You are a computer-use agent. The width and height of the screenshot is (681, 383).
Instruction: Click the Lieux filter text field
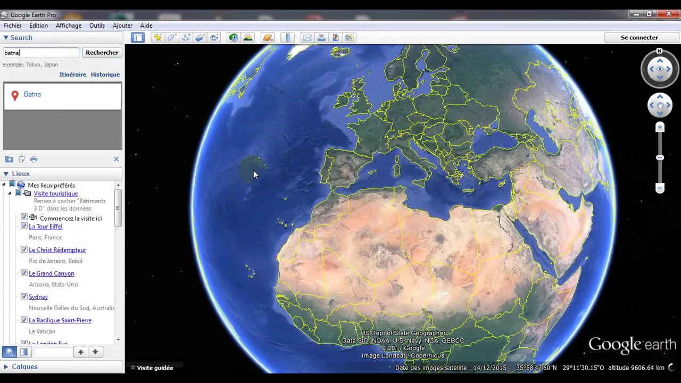coord(53,352)
